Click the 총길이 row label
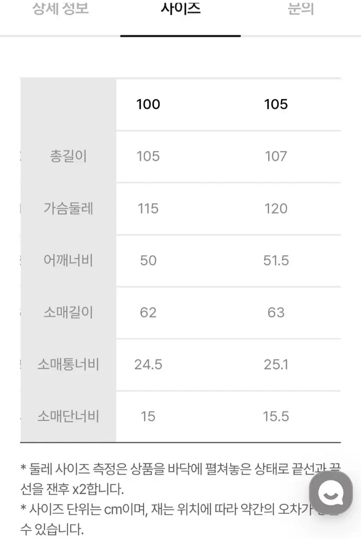This screenshot has height=539, width=361. click(68, 156)
